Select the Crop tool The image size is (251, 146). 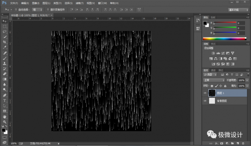(5, 42)
